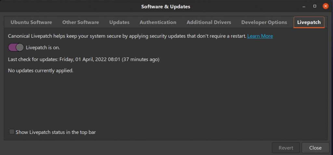Image resolution: width=333 pixels, height=155 pixels.
Task: Click the 'Last check for updates' line
Action: tap(84, 59)
